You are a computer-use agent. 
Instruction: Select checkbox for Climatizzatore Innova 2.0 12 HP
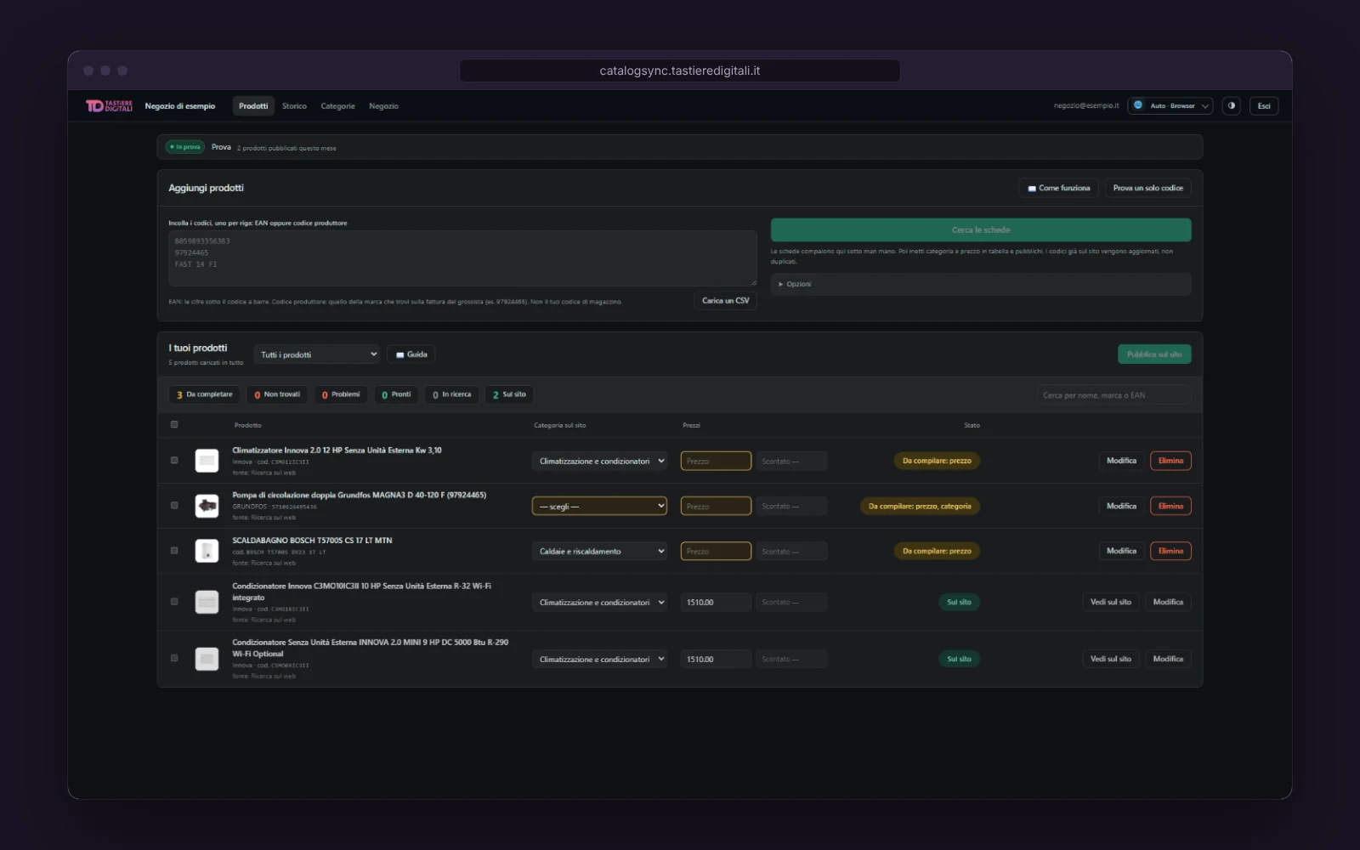[x=174, y=460]
